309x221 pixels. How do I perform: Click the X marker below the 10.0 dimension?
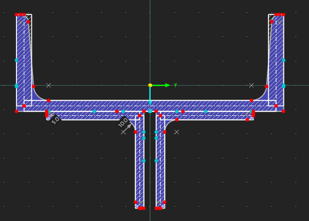tap(123, 132)
